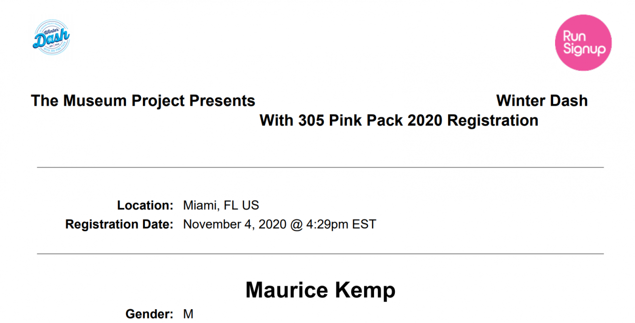Screen dimensions: 635x323
Task: Click the pink RunSignup logo
Action: (583, 43)
